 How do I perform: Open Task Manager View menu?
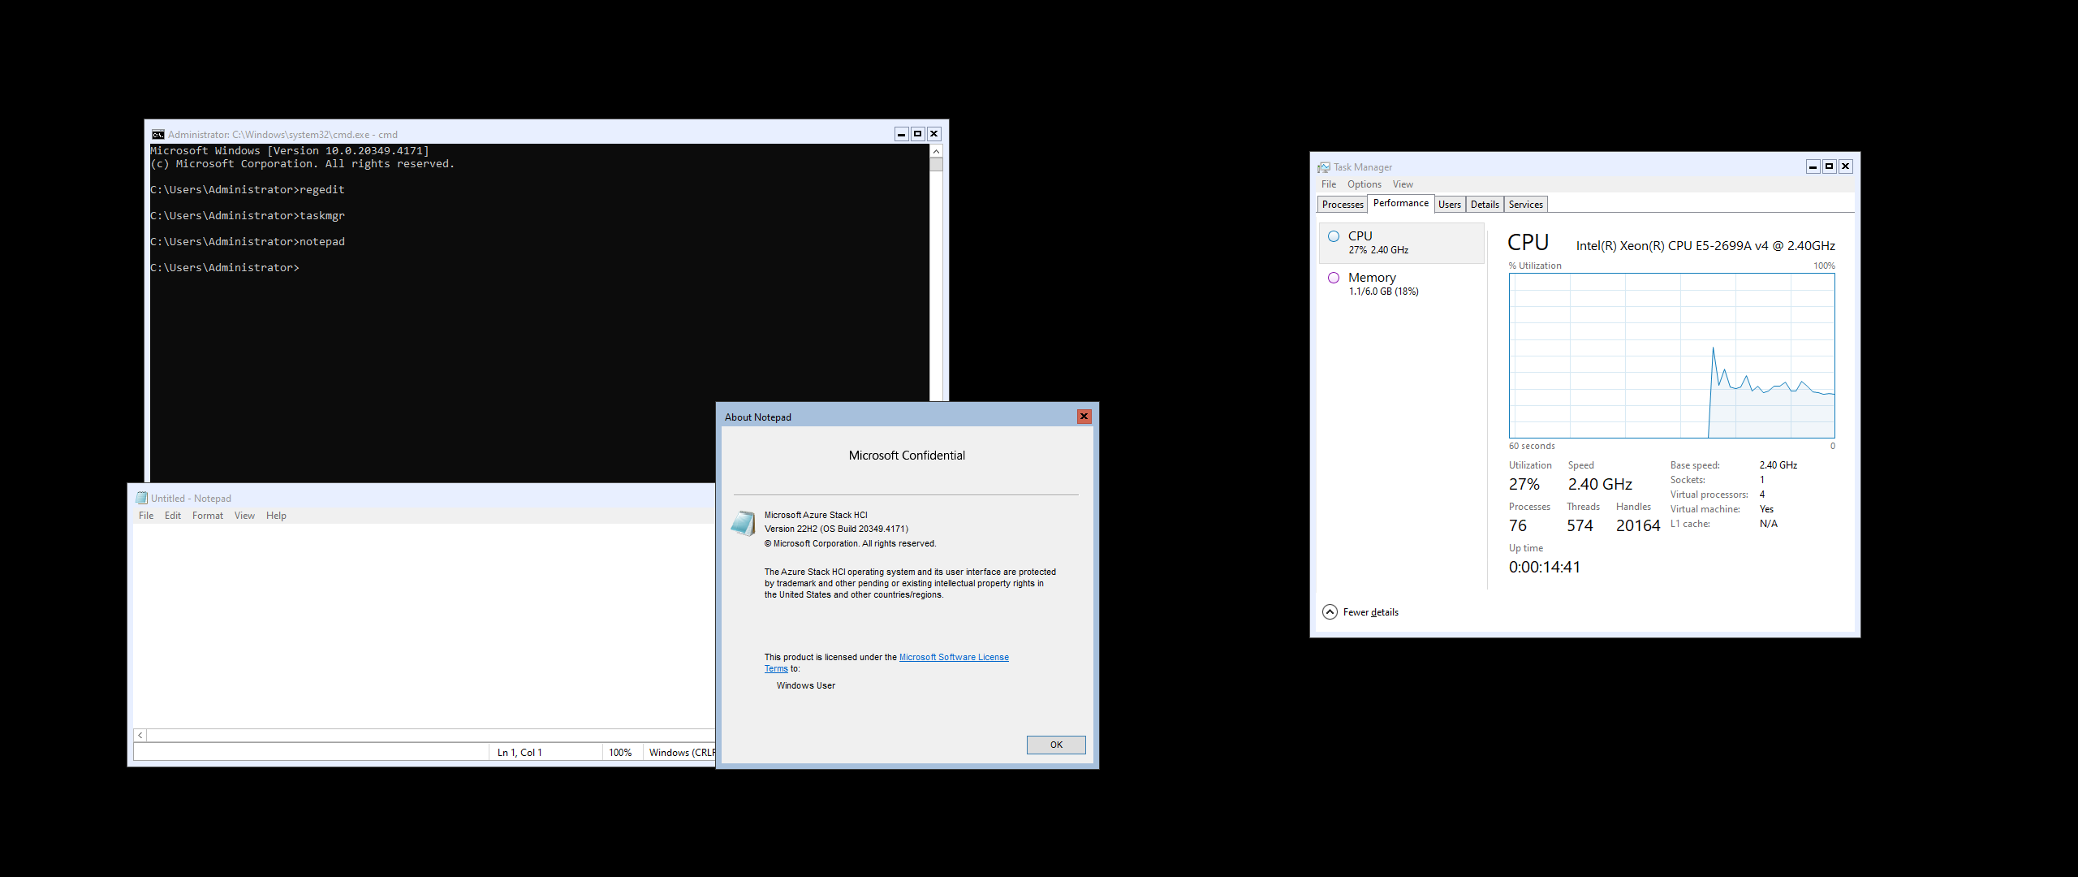pos(1403,184)
